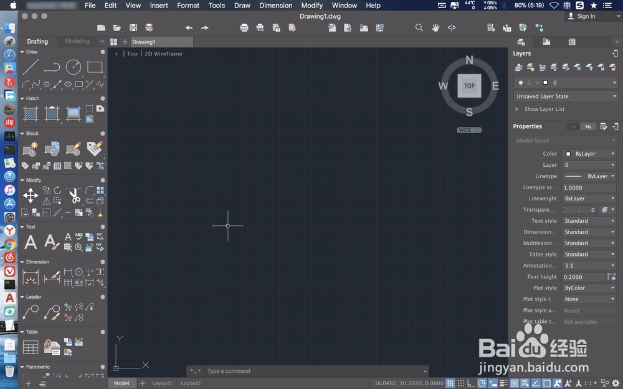Click the Sign In button
Viewport: 623px width, 389px height.
[586, 16]
